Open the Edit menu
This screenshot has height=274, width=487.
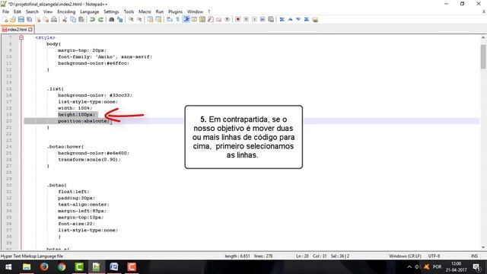tap(18, 11)
